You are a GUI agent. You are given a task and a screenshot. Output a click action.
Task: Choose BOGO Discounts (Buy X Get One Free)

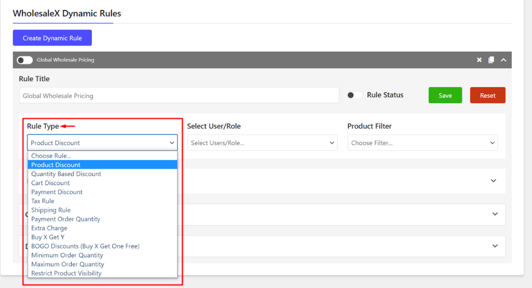[x=85, y=246]
